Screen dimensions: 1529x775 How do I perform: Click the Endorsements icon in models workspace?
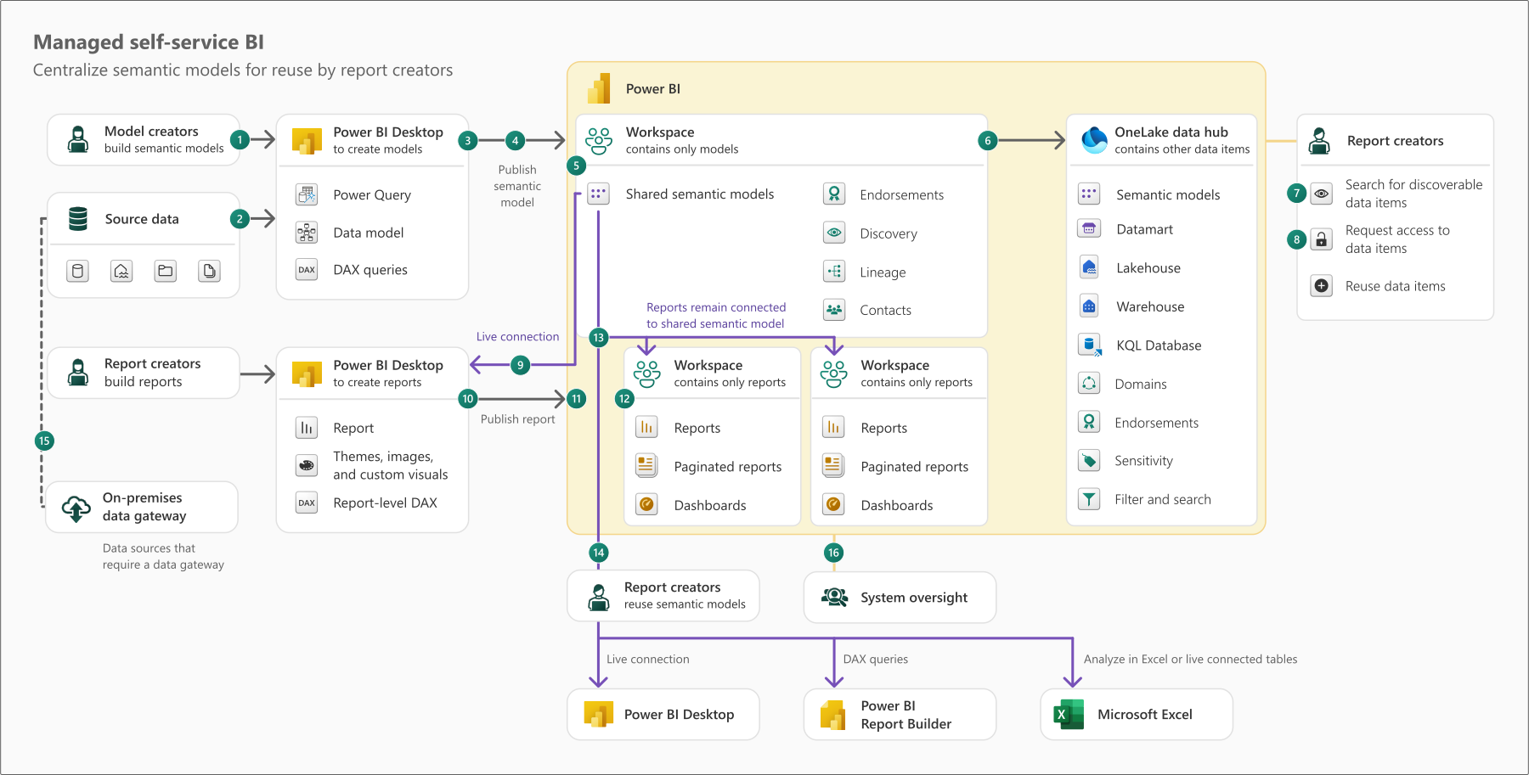[834, 194]
